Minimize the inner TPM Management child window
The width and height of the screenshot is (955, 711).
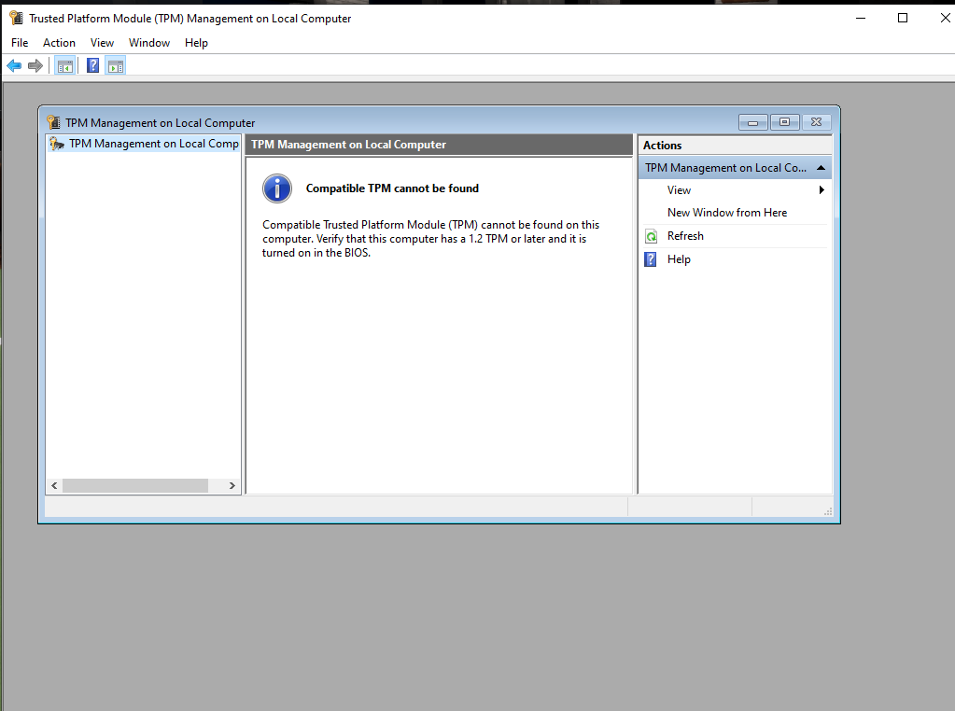(x=752, y=122)
